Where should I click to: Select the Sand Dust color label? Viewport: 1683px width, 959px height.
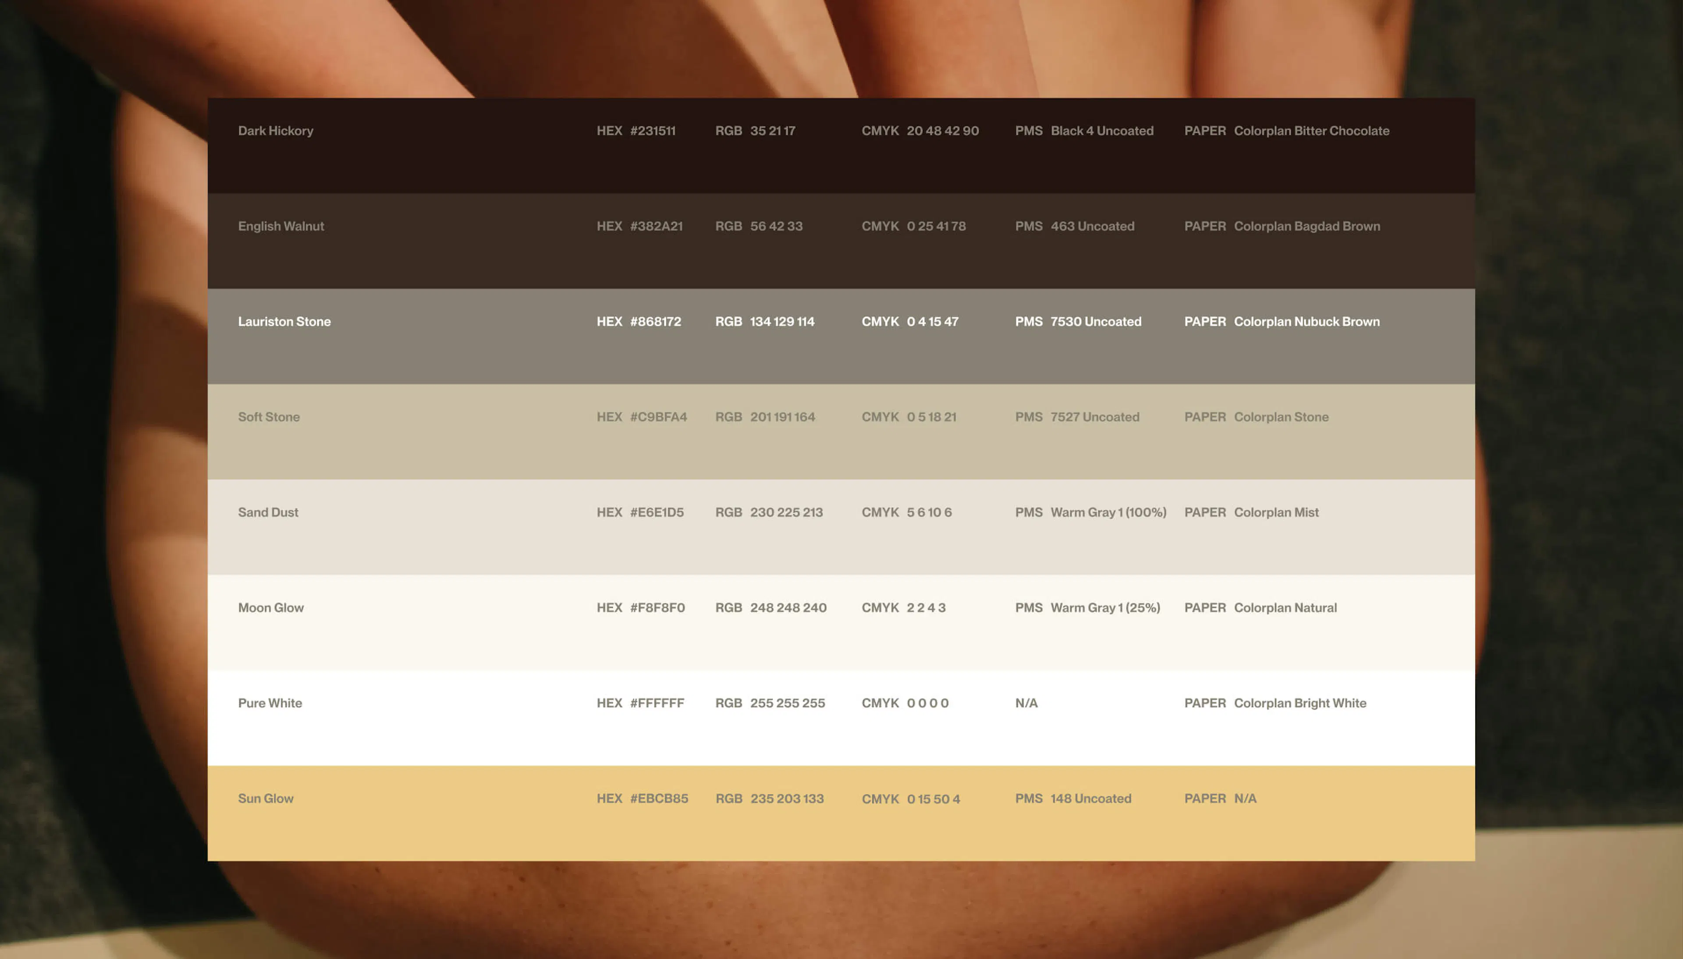tap(268, 512)
